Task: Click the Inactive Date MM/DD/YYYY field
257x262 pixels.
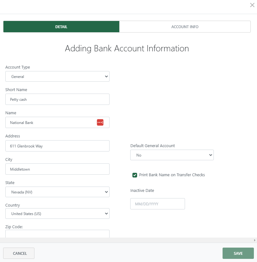Action: coord(157,203)
